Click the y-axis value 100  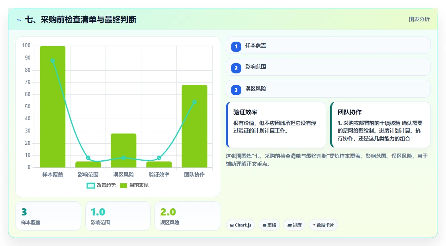pyautogui.click(x=26, y=46)
